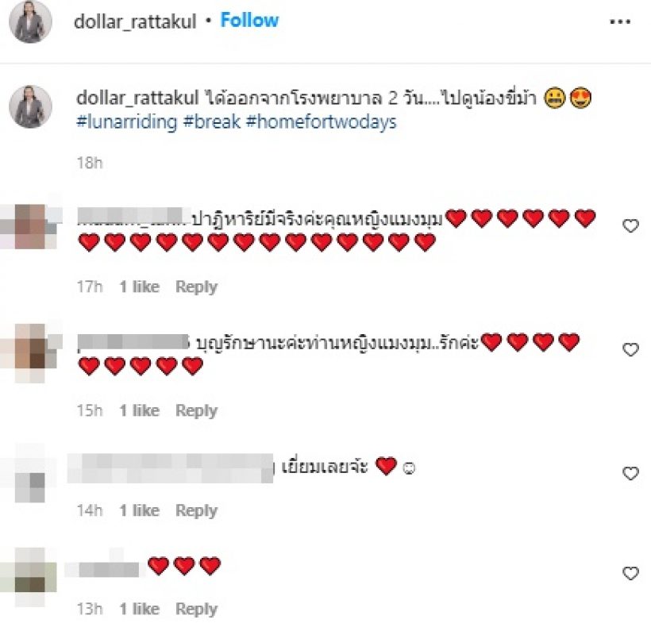651x631 pixels.
Task: Reply to the 15h comment
Action: click(x=196, y=410)
